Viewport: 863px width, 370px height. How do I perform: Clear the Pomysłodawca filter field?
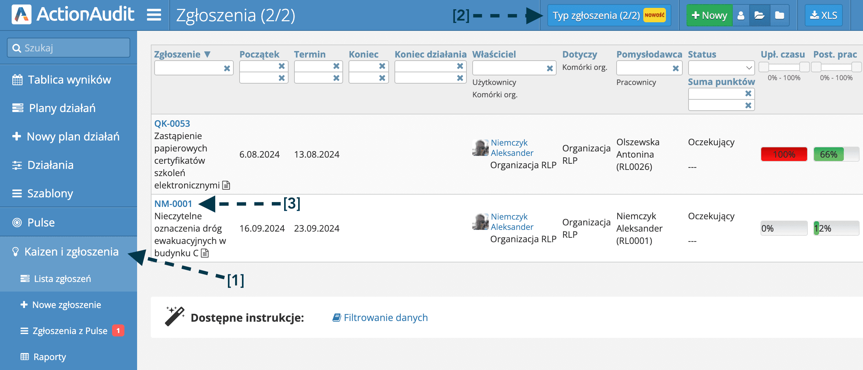(x=676, y=69)
